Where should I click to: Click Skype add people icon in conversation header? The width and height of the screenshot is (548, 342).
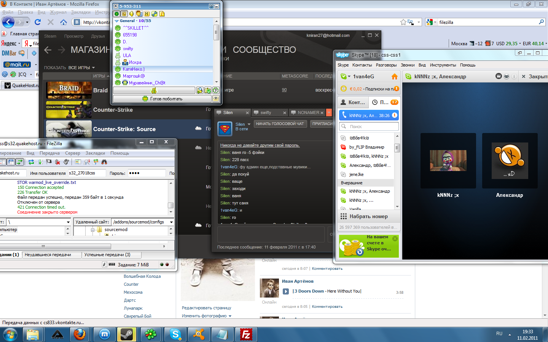coord(507,76)
